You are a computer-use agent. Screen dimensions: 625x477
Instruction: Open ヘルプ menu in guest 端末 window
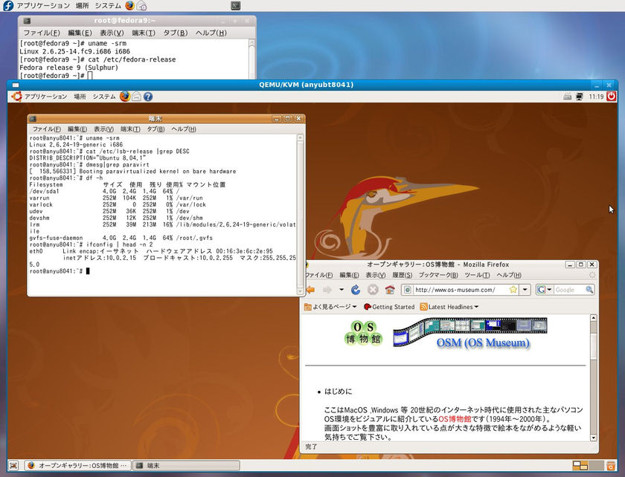click(183, 129)
